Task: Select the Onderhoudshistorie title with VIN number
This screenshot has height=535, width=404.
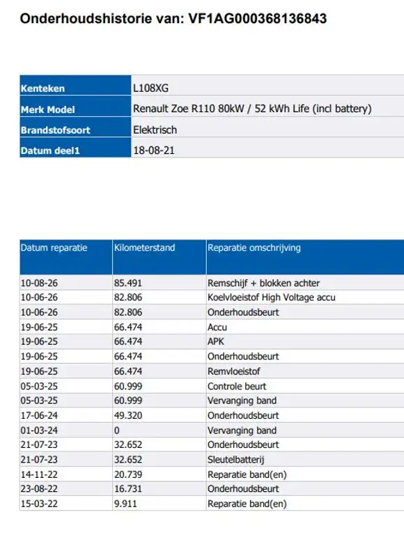Action: click(x=173, y=18)
